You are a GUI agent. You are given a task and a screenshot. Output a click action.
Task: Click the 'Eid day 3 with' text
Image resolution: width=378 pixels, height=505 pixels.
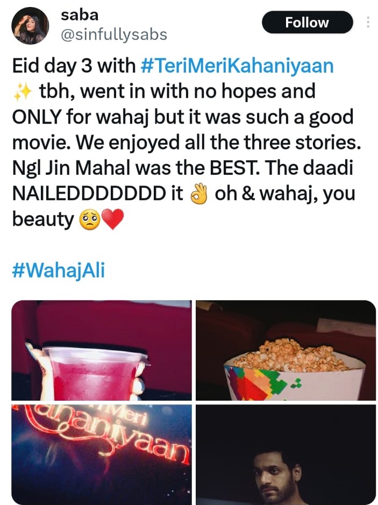[74, 66]
